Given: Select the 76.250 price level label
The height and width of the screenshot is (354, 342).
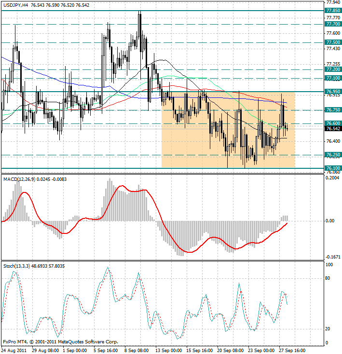Looking at the screenshot, I should click(x=333, y=155).
